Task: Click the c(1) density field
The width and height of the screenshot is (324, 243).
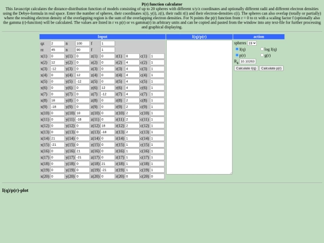Action: pyautogui.click(x=157, y=56)
